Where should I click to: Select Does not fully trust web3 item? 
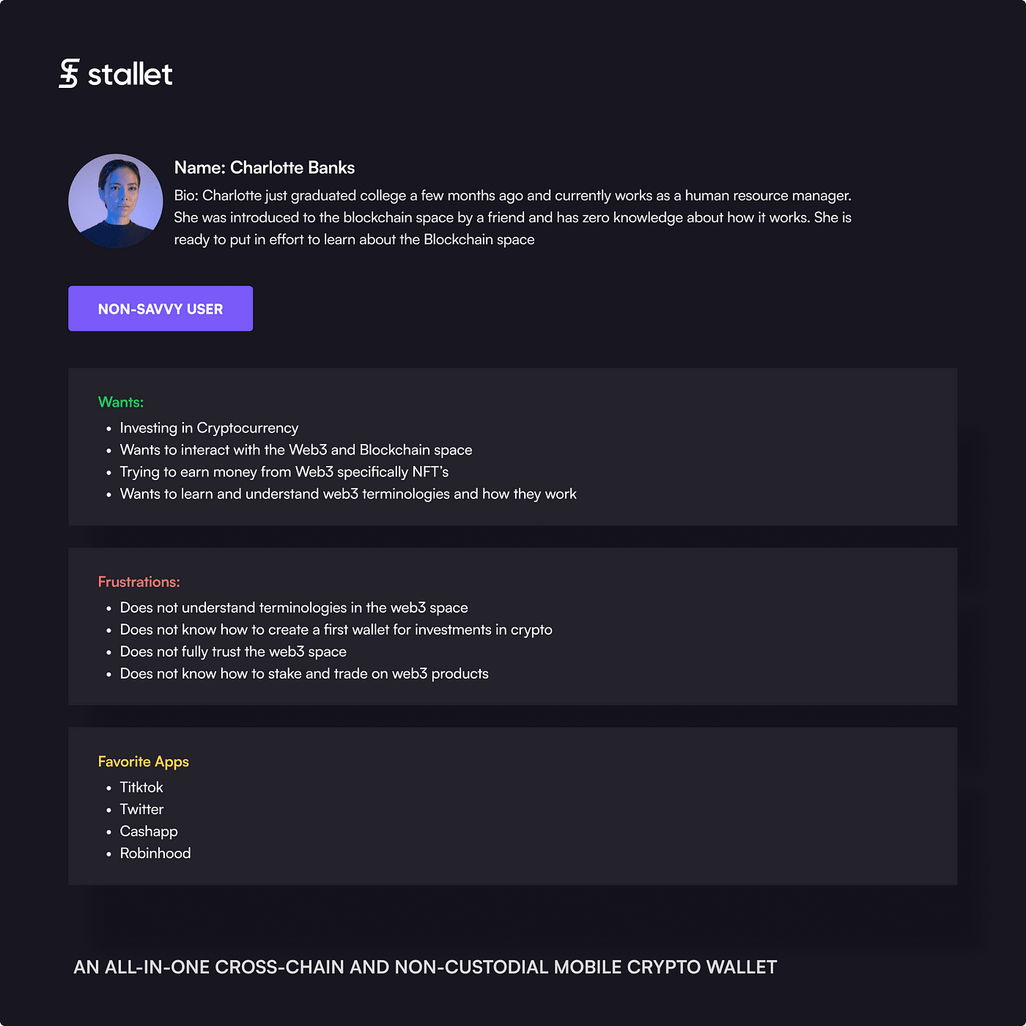tap(233, 652)
